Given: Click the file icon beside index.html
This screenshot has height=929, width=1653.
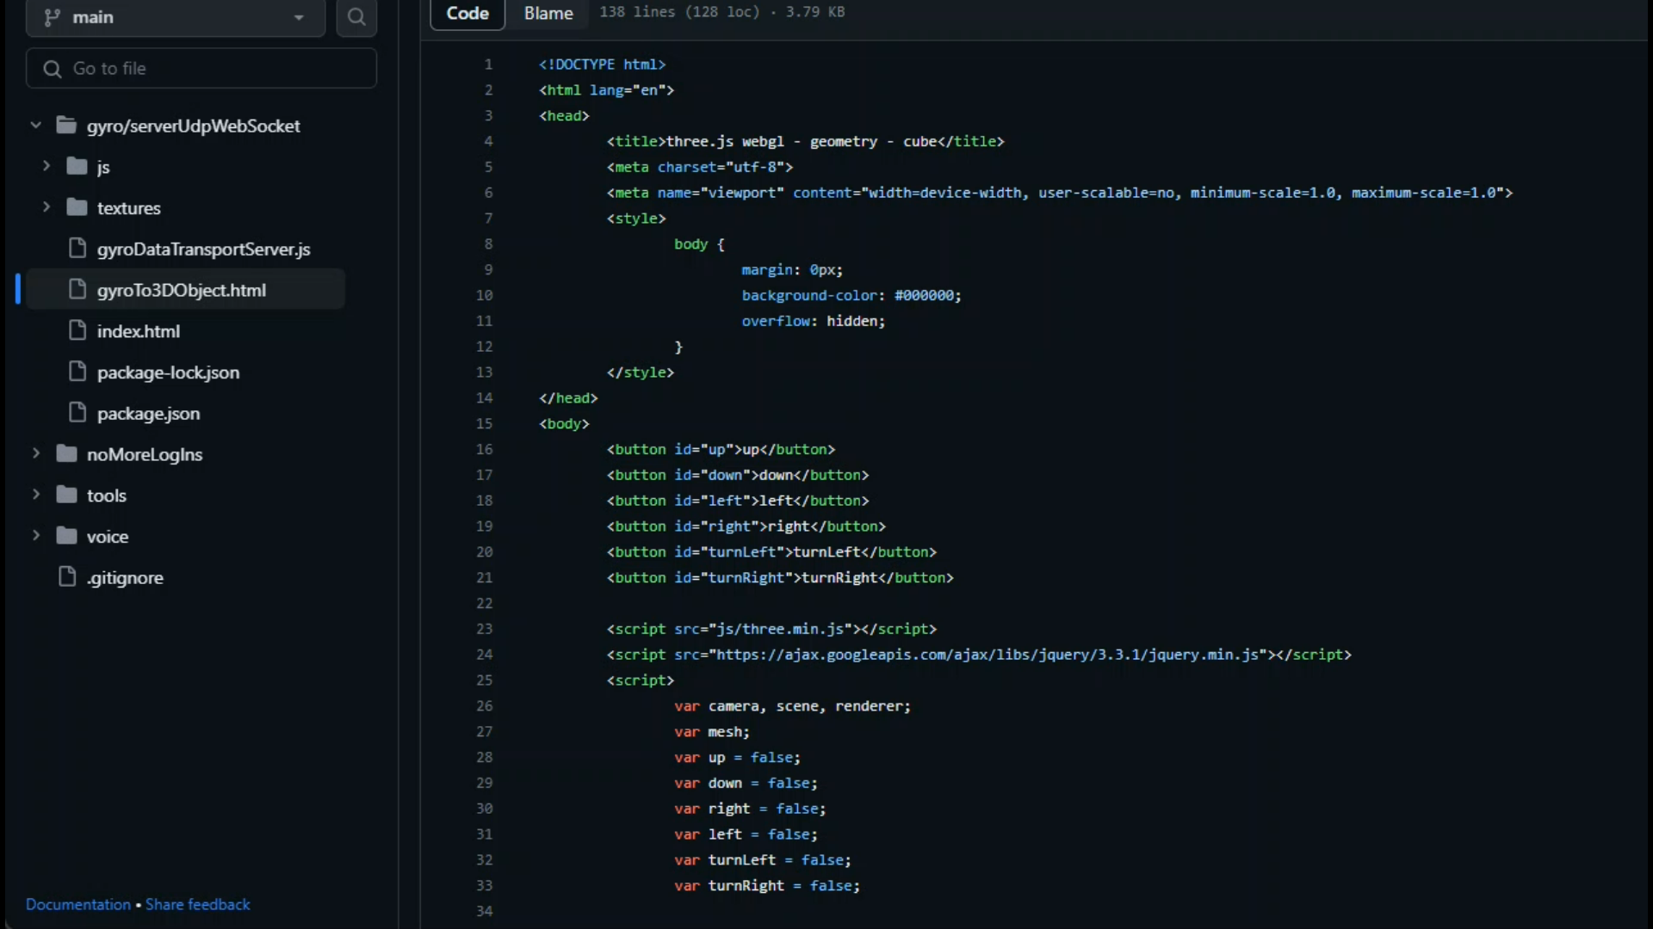Looking at the screenshot, I should pos(77,330).
